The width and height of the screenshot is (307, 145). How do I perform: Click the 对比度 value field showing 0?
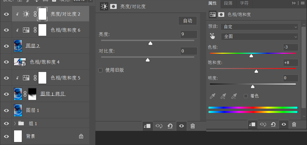[189, 51]
